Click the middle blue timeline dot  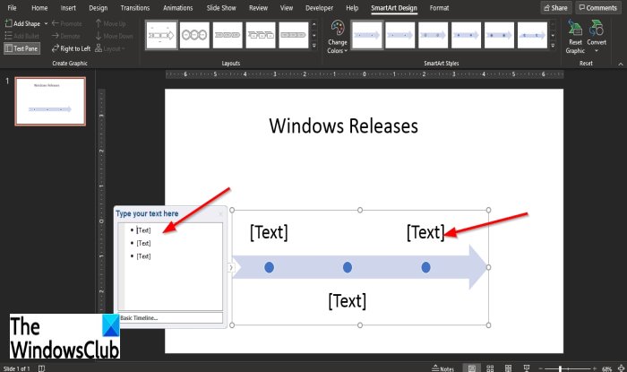(x=348, y=267)
